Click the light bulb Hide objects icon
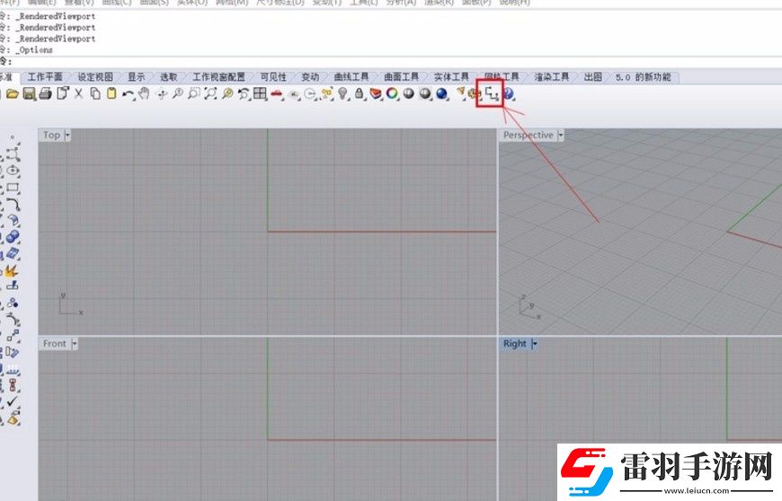Screen dimensions: 782x501 (x=342, y=93)
